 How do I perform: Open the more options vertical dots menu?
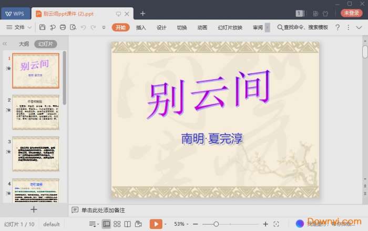click(x=348, y=27)
